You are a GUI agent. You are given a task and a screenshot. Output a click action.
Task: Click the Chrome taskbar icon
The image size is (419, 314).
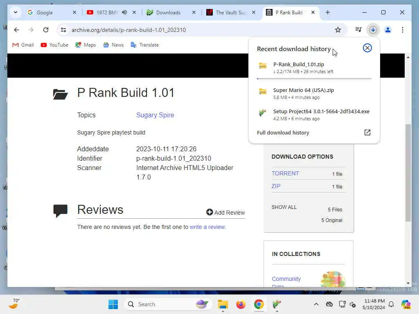259,304
